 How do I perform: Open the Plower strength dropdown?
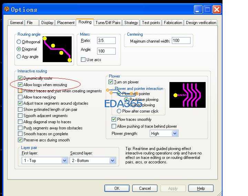tap(175, 134)
